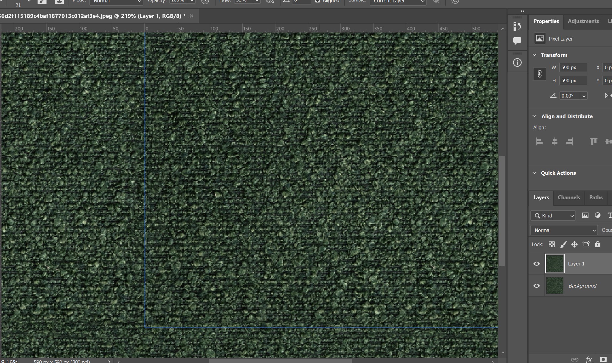612x363 pixels.
Task: Switch to the Paths tab
Action: point(596,197)
